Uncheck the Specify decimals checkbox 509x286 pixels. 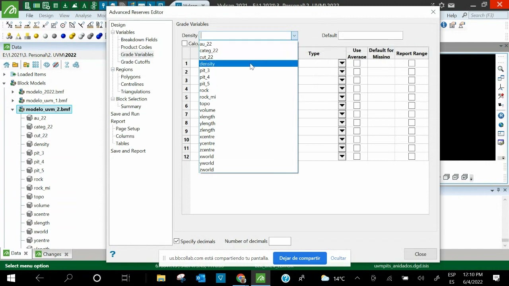click(177, 241)
